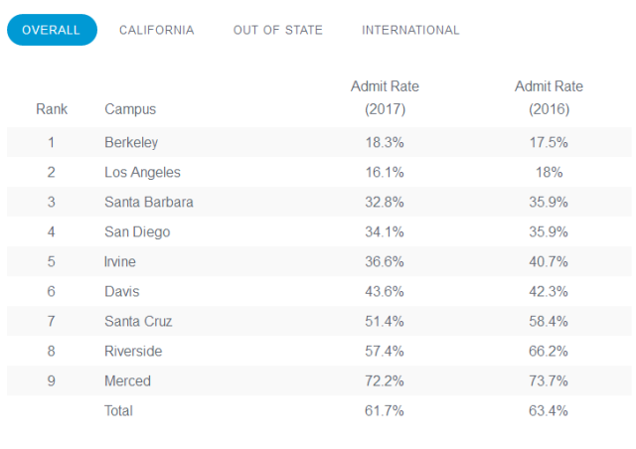
Task: Select the Irvine campus name
Action: [x=120, y=261]
